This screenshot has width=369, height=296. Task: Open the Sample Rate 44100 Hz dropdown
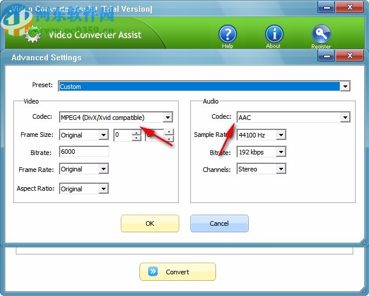pyautogui.click(x=281, y=135)
